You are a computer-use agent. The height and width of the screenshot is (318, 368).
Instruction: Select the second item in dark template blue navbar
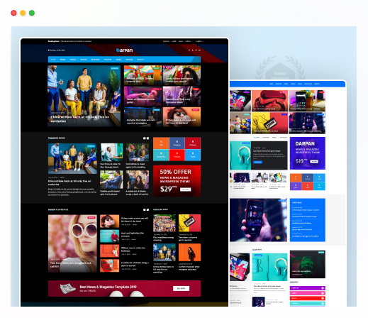pyautogui.click(x=62, y=60)
